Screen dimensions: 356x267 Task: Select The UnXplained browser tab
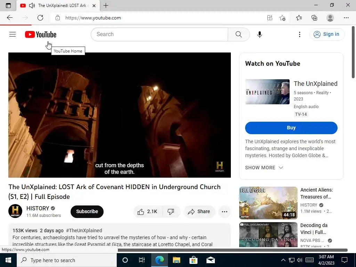point(58,6)
